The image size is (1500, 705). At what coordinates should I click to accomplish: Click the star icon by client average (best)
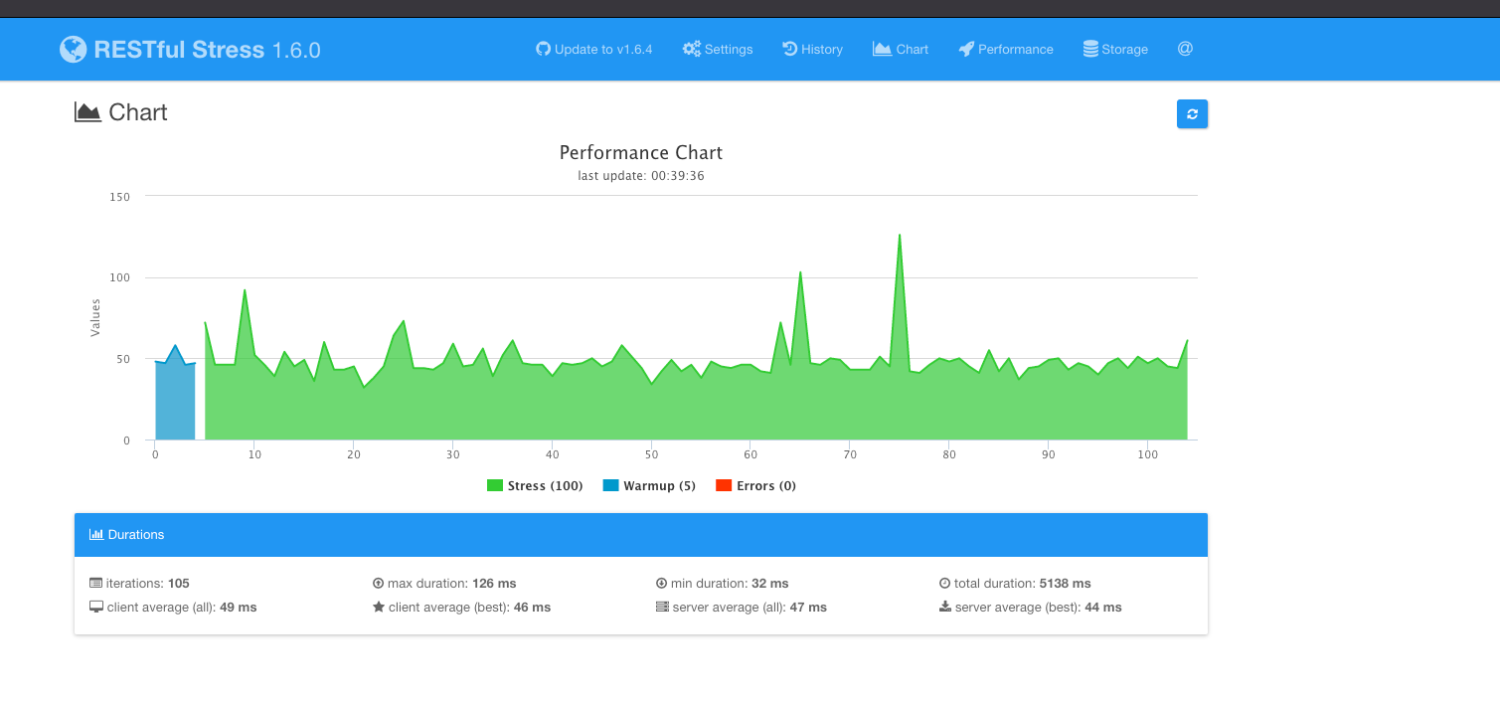(x=379, y=608)
